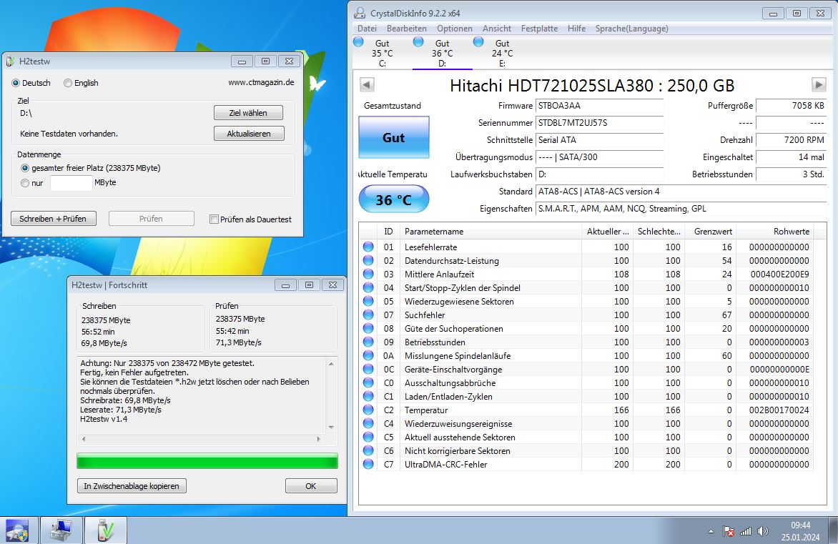Click status icon next to Wiederzugewiesene Sektoren
This screenshot has height=544, width=838.
coord(368,302)
